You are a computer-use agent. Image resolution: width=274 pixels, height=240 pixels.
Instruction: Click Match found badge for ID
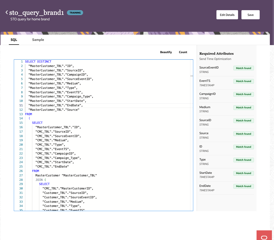(244, 147)
